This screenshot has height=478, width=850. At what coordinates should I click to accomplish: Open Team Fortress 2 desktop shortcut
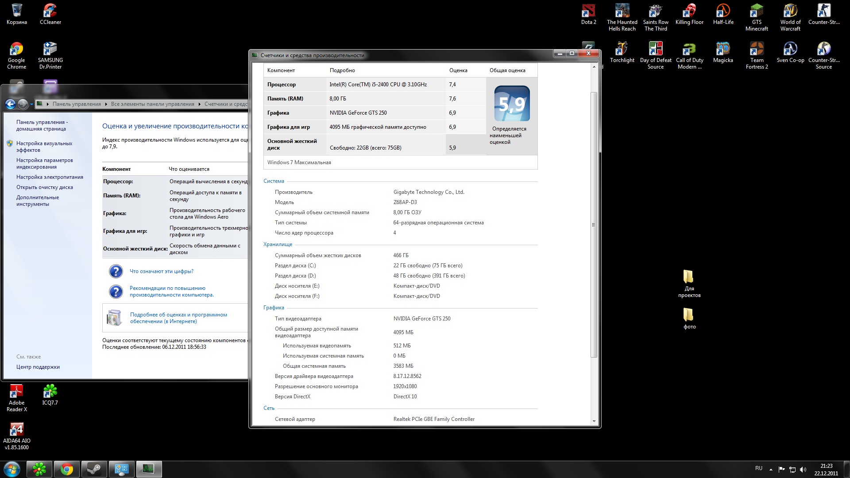click(757, 55)
